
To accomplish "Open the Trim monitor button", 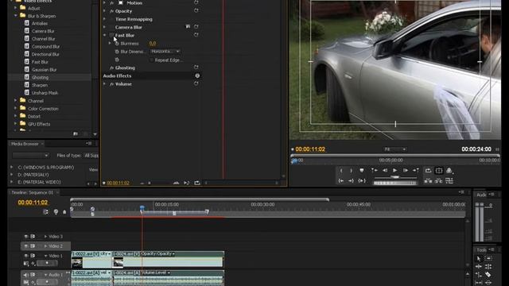I will (449, 180).
